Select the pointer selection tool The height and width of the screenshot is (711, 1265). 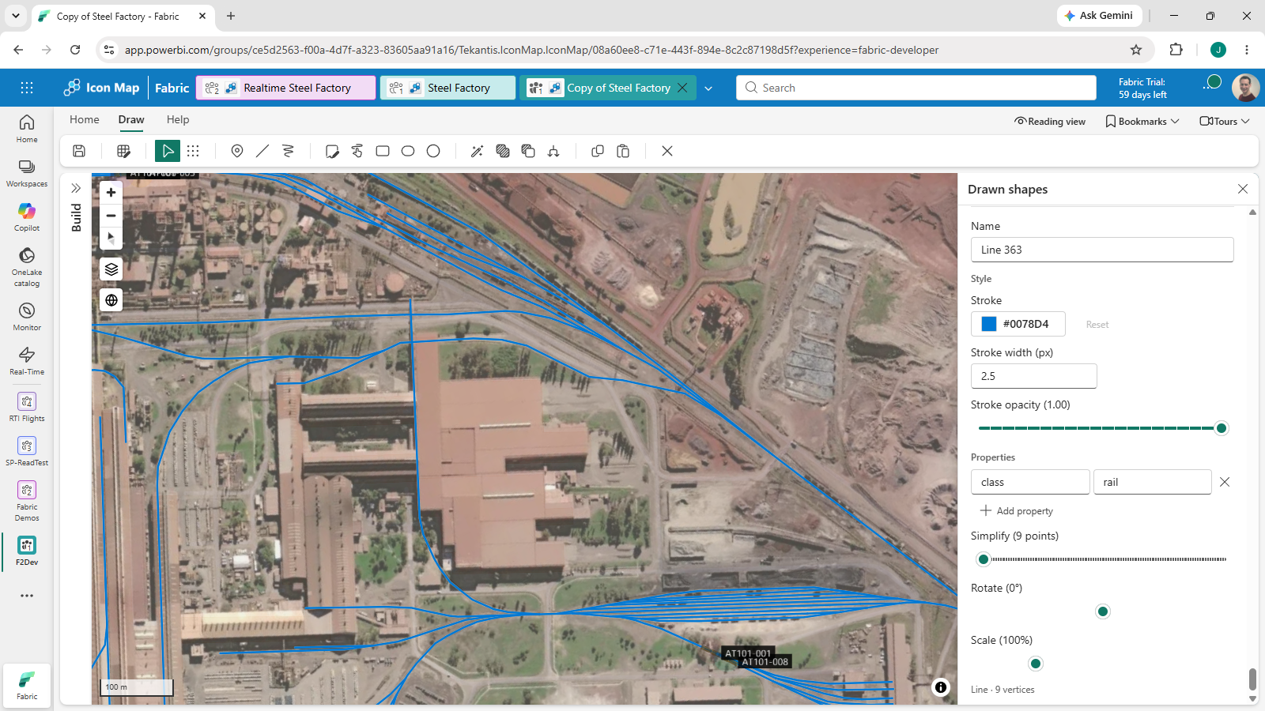tap(168, 151)
